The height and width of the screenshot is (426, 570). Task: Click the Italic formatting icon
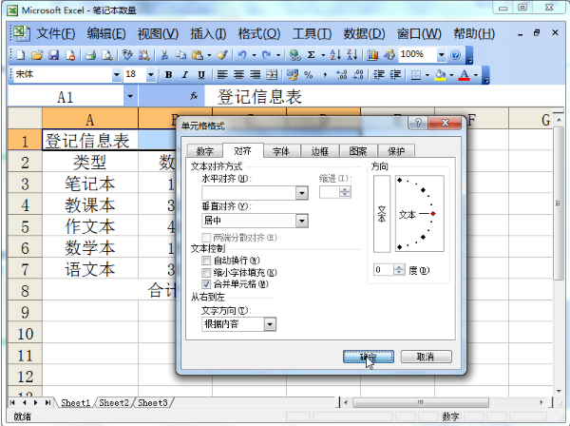[184, 75]
